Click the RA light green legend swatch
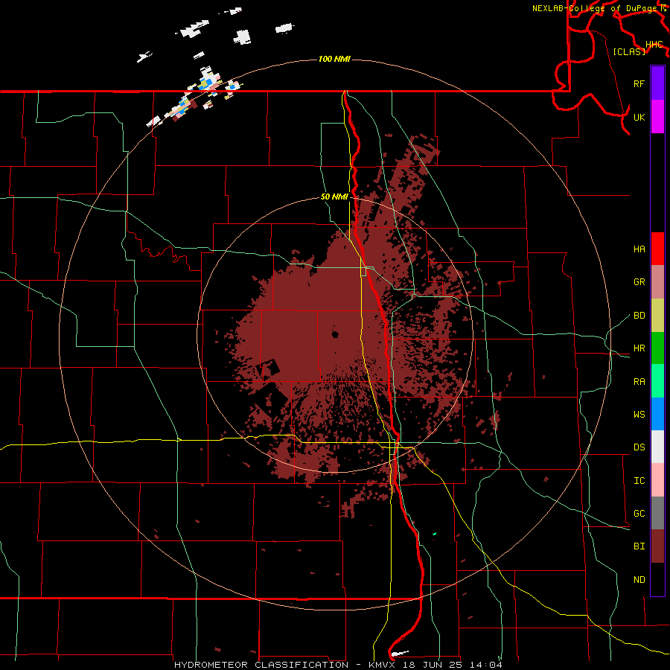Viewport: 670px width, 670px height. pos(657,381)
